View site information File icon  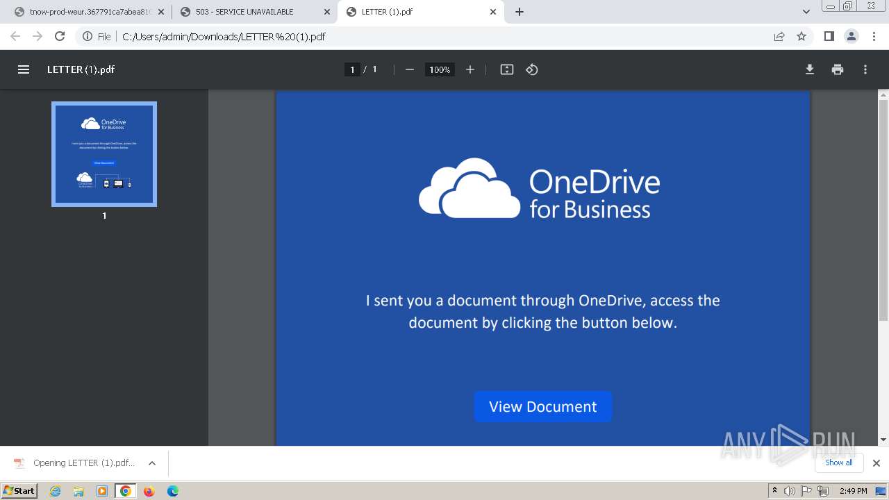(97, 37)
